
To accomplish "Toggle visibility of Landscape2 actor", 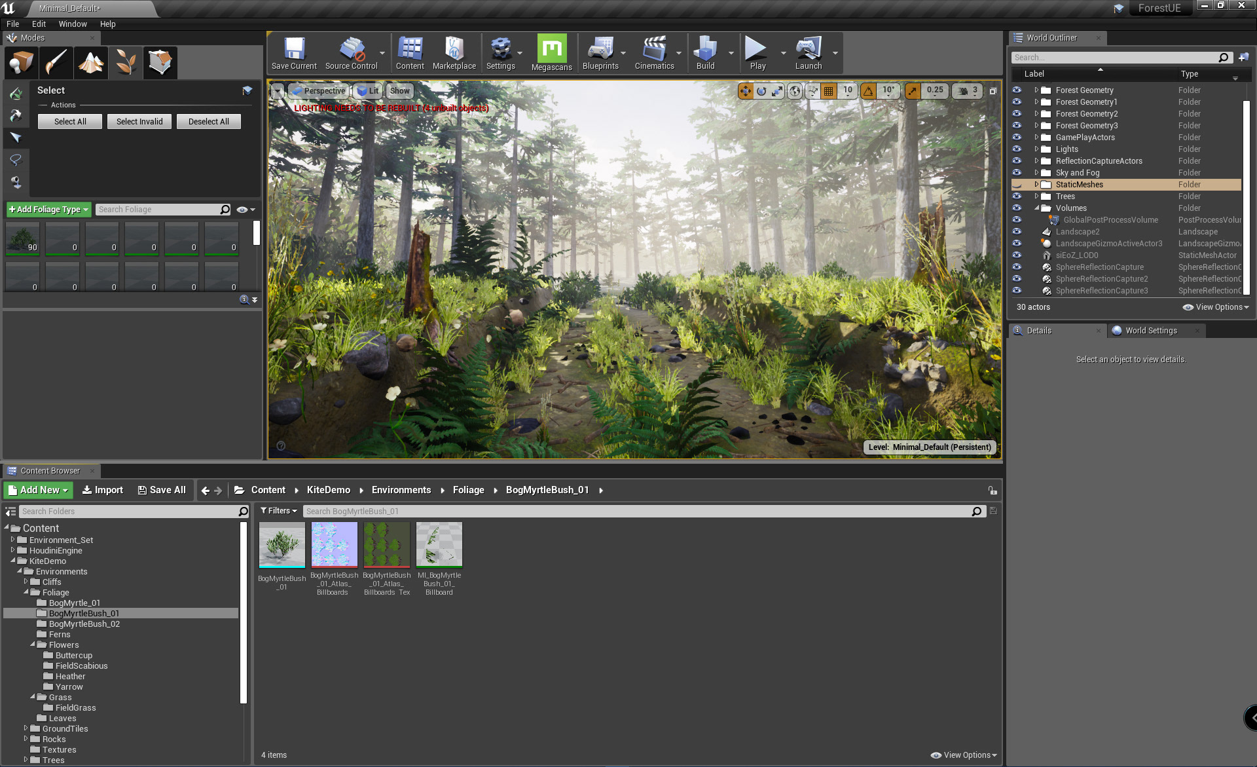I will click(1017, 232).
